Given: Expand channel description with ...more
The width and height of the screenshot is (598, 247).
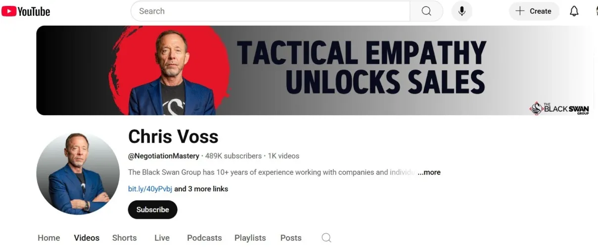Looking at the screenshot, I should pyautogui.click(x=429, y=172).
